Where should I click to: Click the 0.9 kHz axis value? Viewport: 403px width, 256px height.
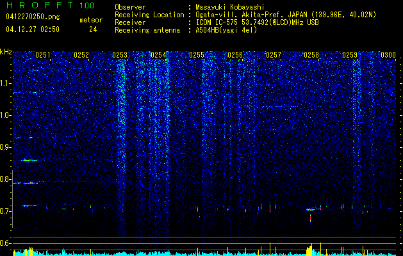6,147
